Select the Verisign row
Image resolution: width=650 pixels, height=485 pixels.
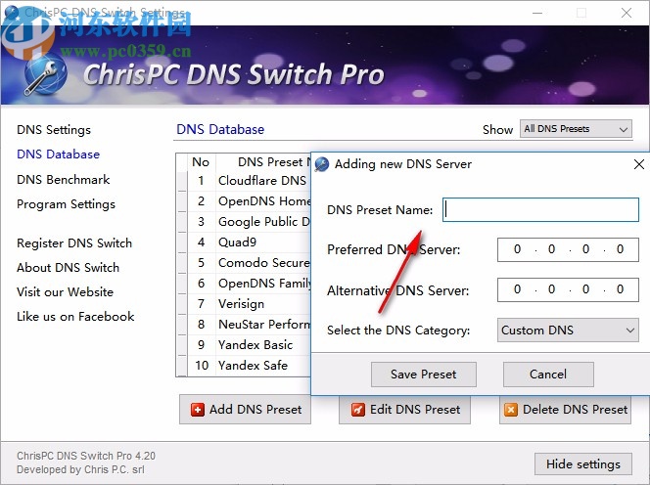249,304
